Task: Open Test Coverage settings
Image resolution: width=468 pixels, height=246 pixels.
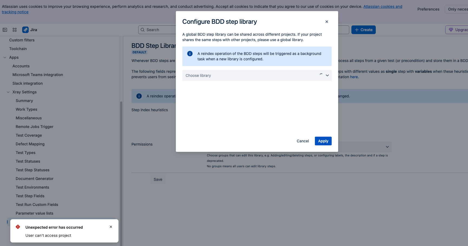Action: point(29,135)
